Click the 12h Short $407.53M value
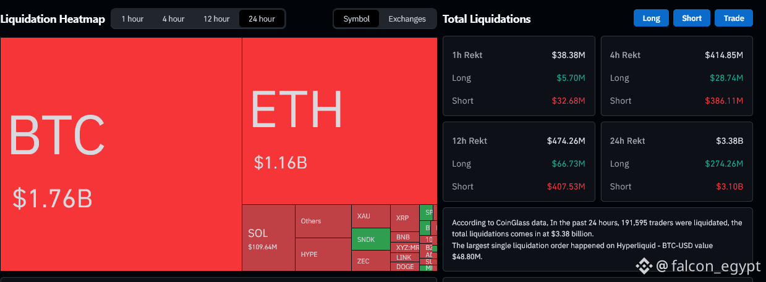Image resolution: width=766 pixels, height=282 pixels. pos(566,186)
